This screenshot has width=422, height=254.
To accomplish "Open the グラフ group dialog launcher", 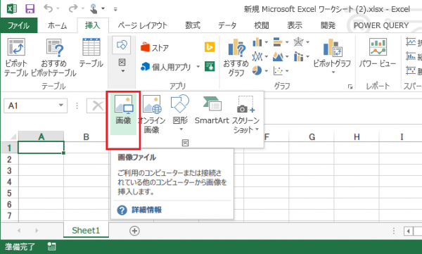I will 350,87.
